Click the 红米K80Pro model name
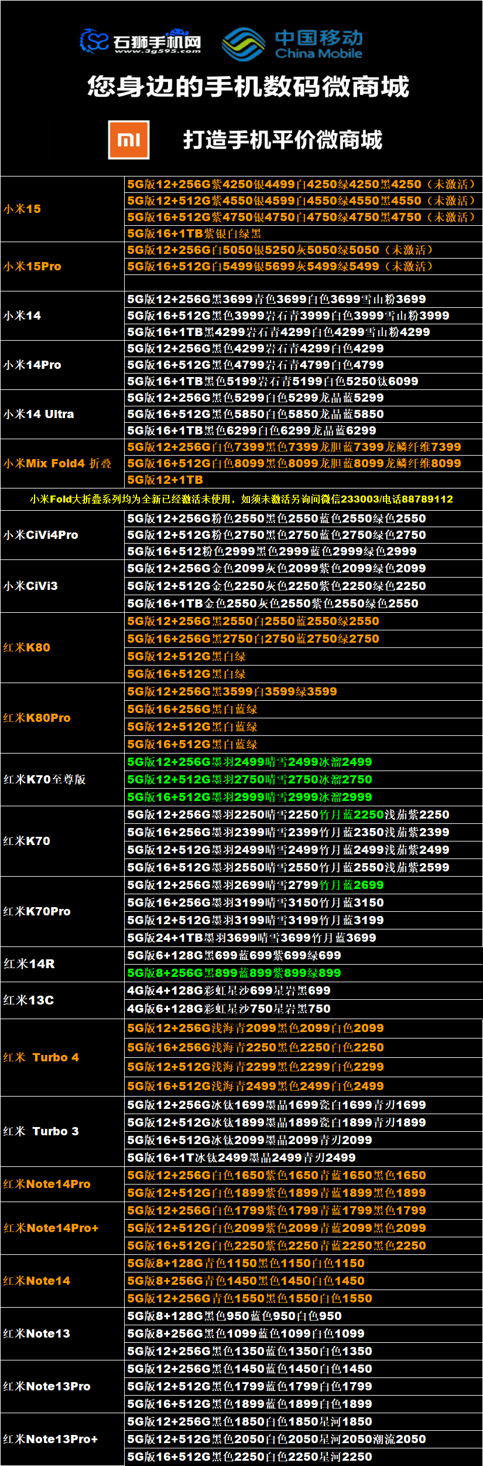This screenshot has height=1466, width=483. pos(37,718)
